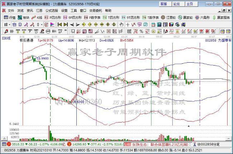Open the T四方形 tool
Image resolution: width=233 pixels, height=154 pixels.
(x=111, y=18)
